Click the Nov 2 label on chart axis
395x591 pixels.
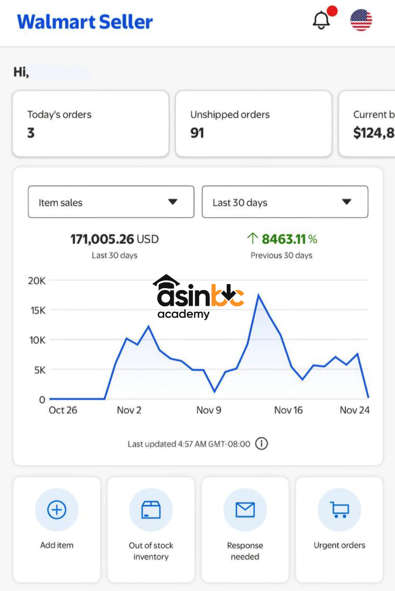129,410
